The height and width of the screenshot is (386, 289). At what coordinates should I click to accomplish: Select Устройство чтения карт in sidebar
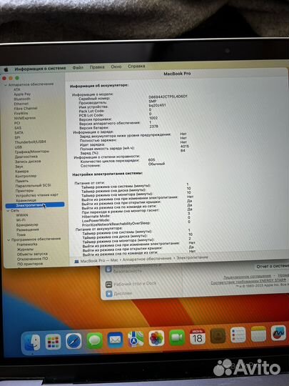tap(37, 195)
